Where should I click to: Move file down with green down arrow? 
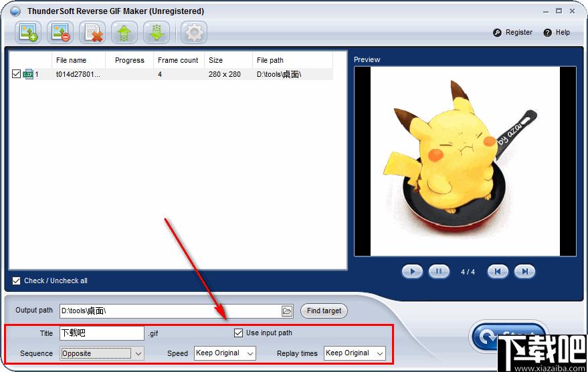pyautogui.click(x=157, y=33)
